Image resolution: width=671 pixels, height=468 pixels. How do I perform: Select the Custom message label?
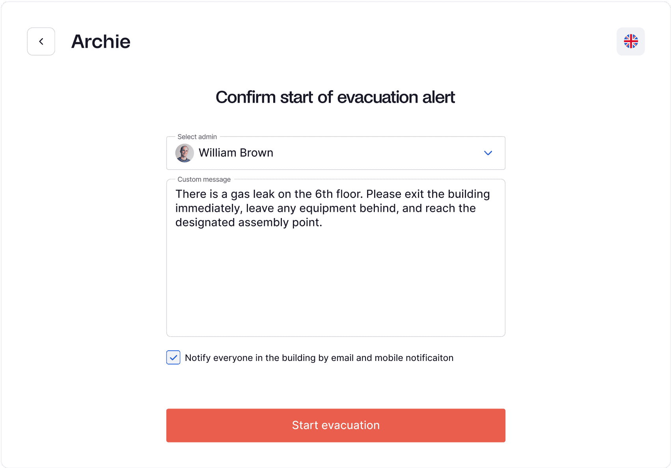coord(203,179)
